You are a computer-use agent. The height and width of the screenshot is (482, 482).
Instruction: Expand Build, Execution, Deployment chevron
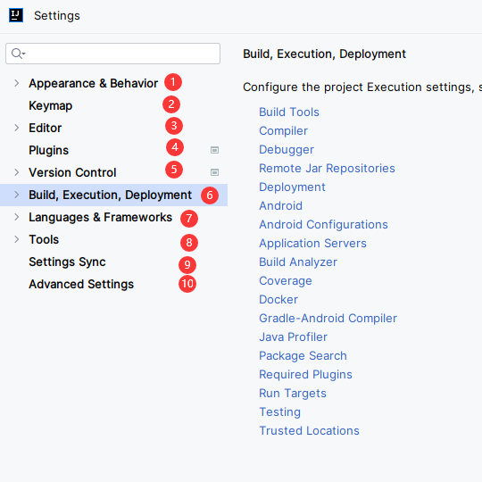(x=17, y=195)
